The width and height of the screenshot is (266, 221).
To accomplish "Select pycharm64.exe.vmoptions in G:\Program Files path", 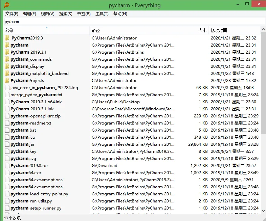I will tap(37, 187).
